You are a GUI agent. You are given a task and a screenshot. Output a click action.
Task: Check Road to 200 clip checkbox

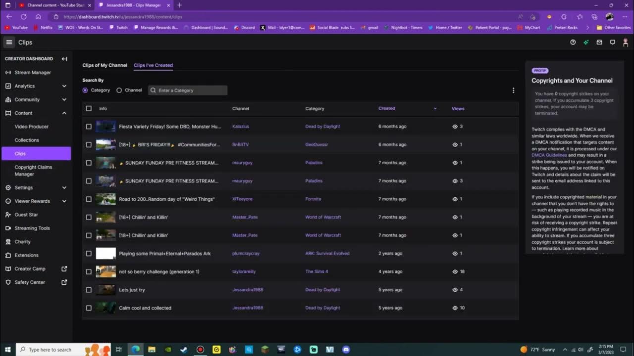[x=89, y=199]
